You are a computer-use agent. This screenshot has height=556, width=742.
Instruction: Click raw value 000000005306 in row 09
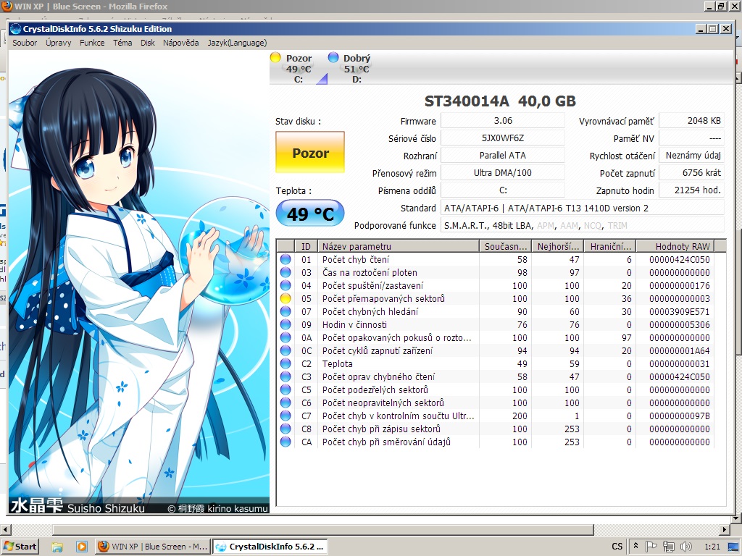point(679,325)
